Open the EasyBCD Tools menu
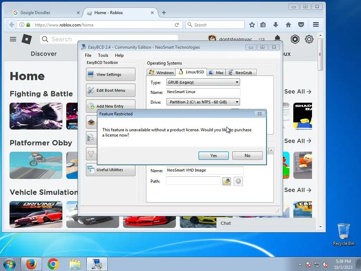 pyautogui.click(x=103, y=55)
